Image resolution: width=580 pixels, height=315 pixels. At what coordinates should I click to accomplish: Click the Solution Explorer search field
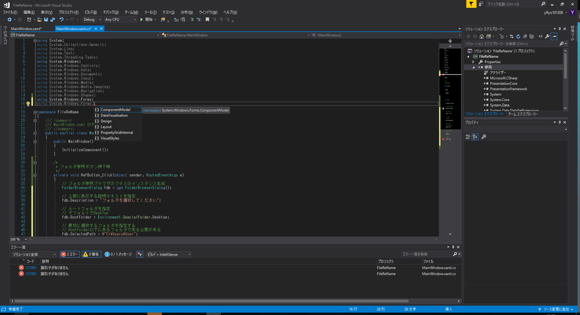512,43
